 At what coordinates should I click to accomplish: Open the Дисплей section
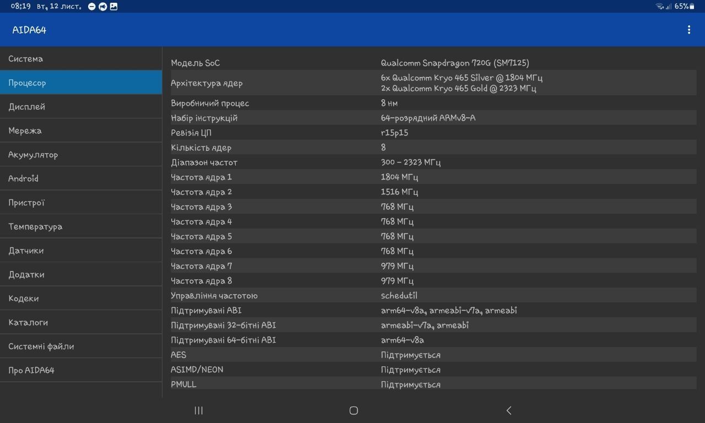[81, 106]
